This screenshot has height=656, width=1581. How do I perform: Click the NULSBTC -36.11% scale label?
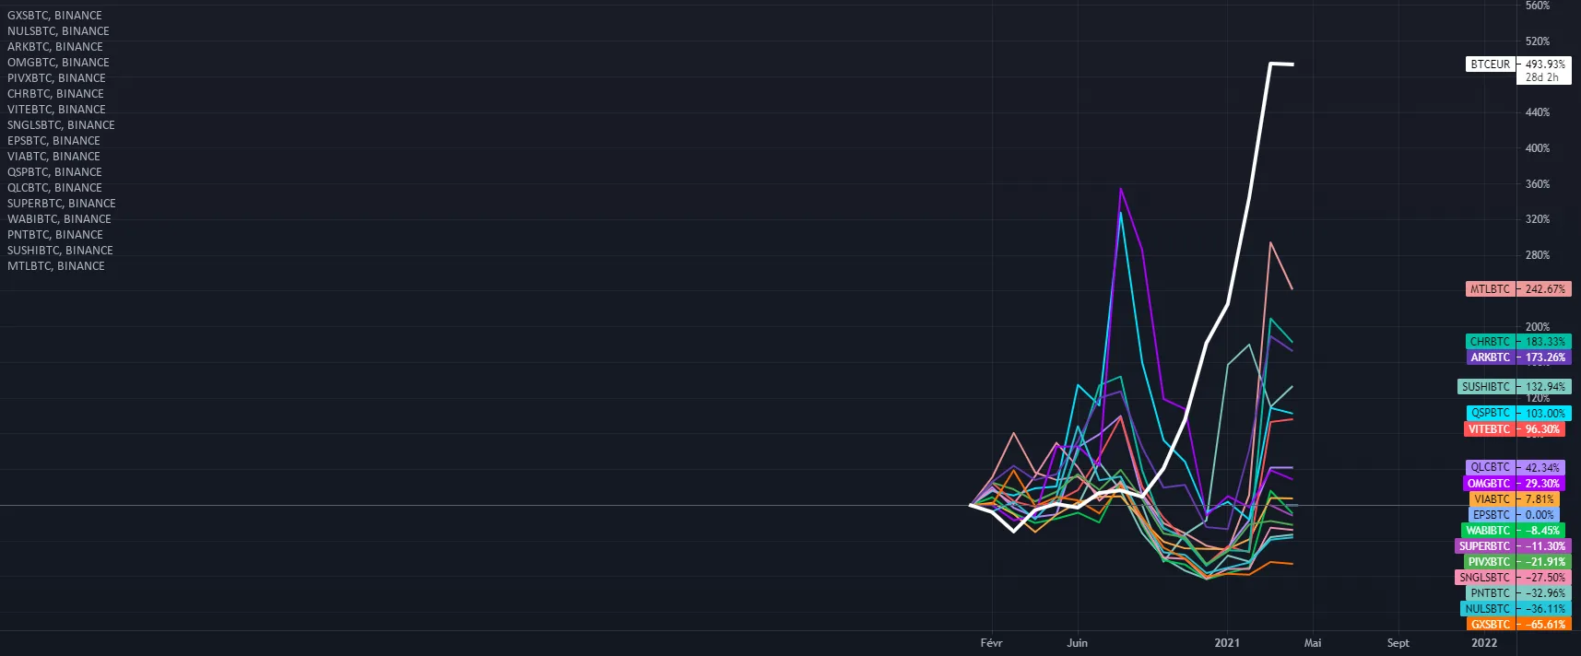(x=1516, y=609)
